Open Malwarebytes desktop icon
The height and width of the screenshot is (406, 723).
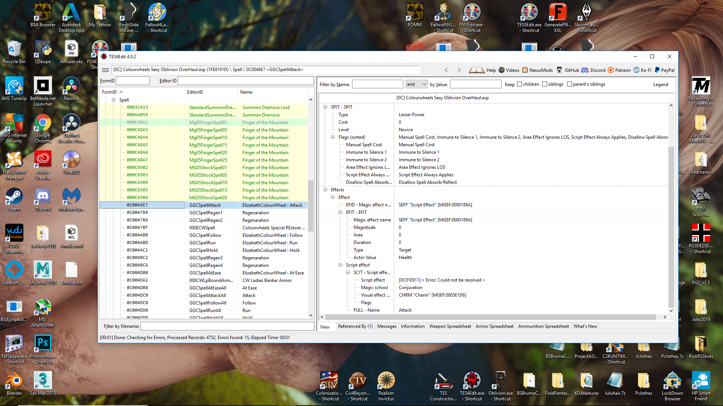click(x=72, y=200)
